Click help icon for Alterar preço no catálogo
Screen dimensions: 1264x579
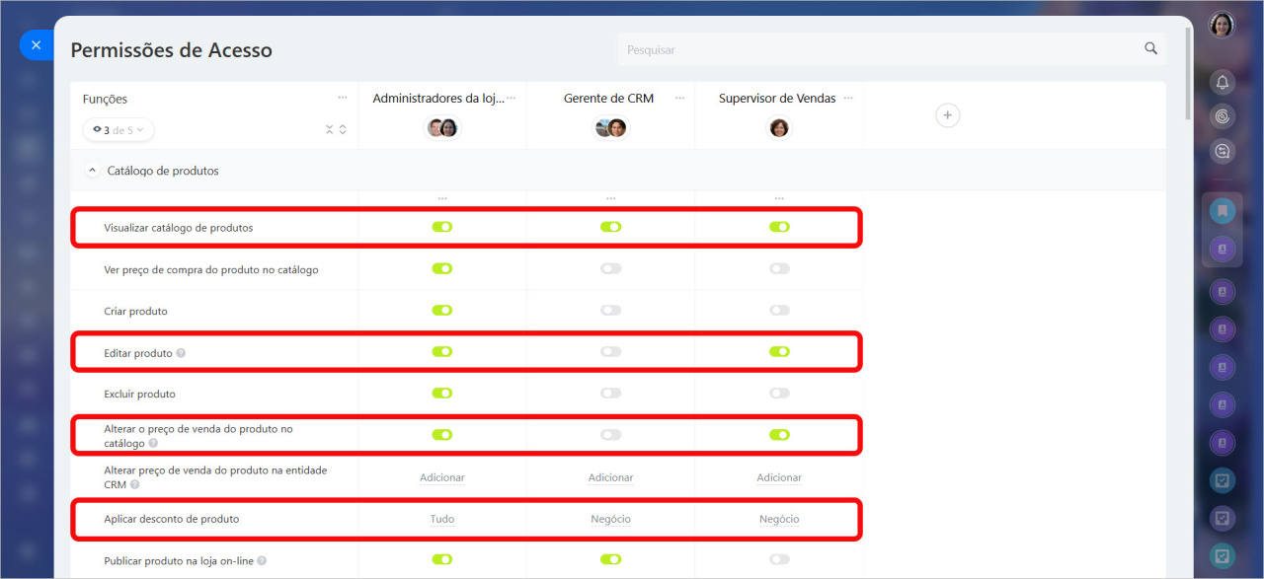pyautogui.click(x=153, y=444)
